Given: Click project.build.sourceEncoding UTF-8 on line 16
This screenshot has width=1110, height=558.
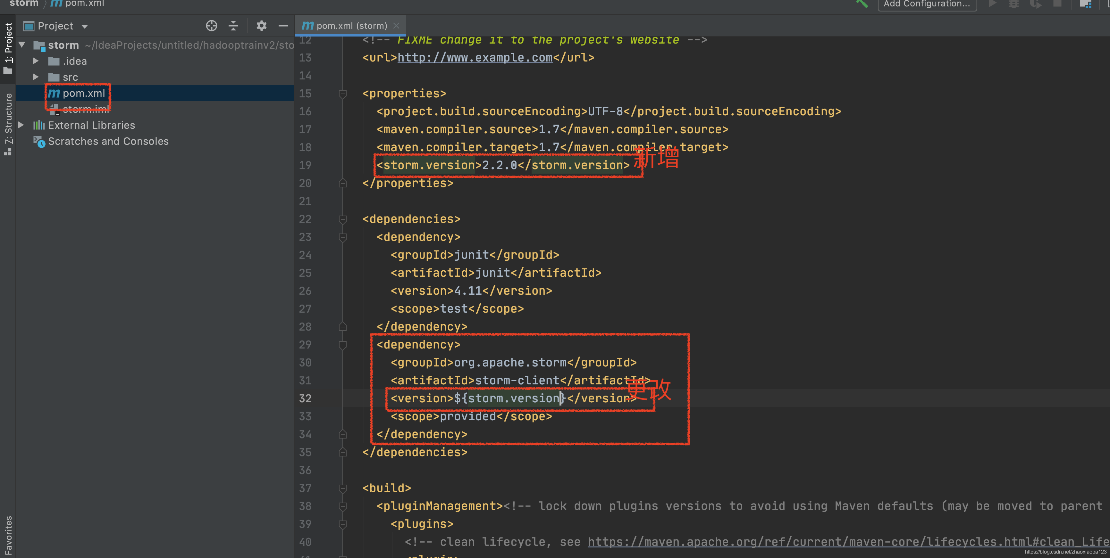Looking at the screenshot, I should point(609,111).
